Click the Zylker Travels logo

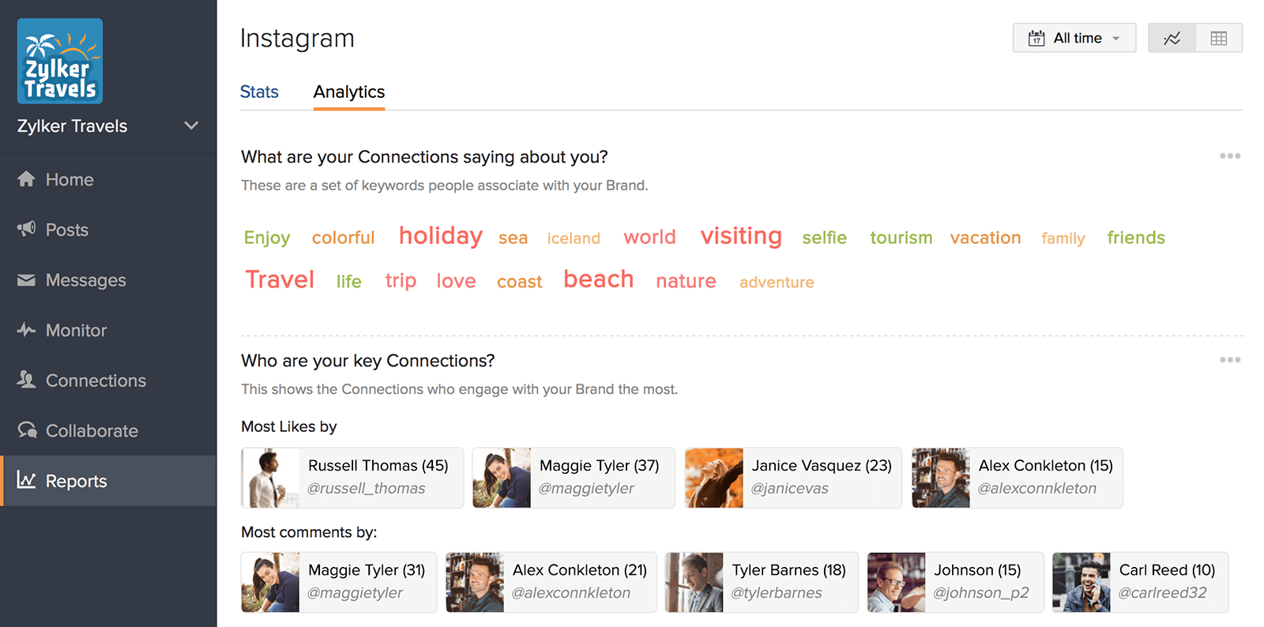60,62
